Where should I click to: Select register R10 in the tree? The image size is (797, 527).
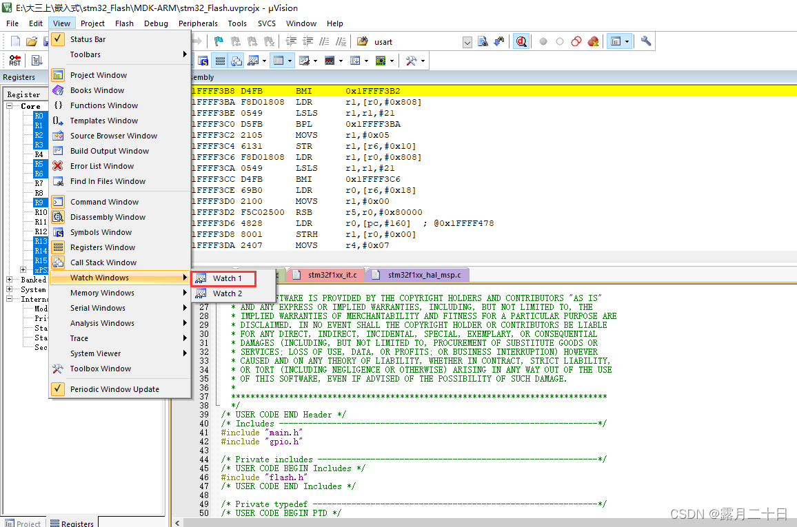pyautogui.click(x=41, y=212)
